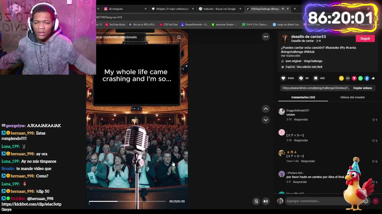The image size is (382, 214).
Task: Open the Comentarios (30) tab
Action: (x=303, y=97)
